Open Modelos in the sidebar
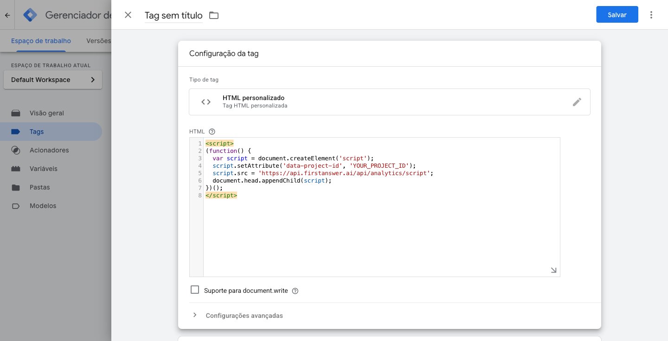Image resolution: width=668 pixels, height=341 pixels. click(51, 206)
